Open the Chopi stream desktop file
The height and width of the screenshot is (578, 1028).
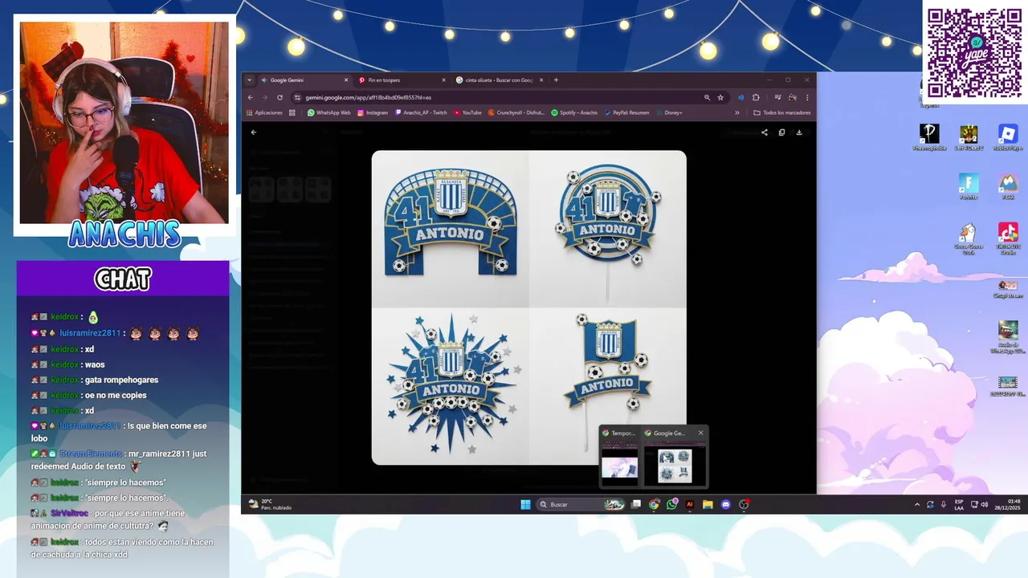tap(1008, 289)
